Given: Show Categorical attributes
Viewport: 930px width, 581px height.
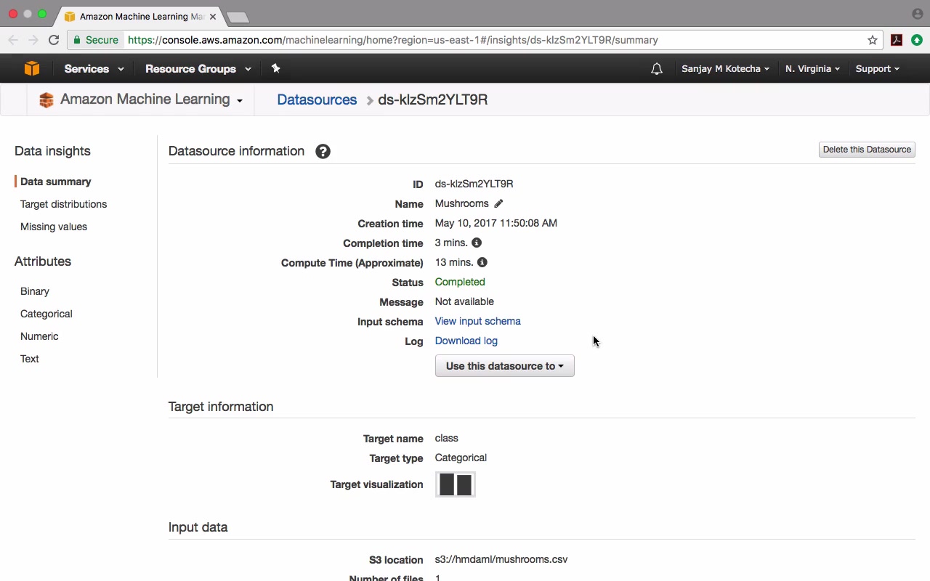Looking at the screenshot, I should click(x=46, y=314).
